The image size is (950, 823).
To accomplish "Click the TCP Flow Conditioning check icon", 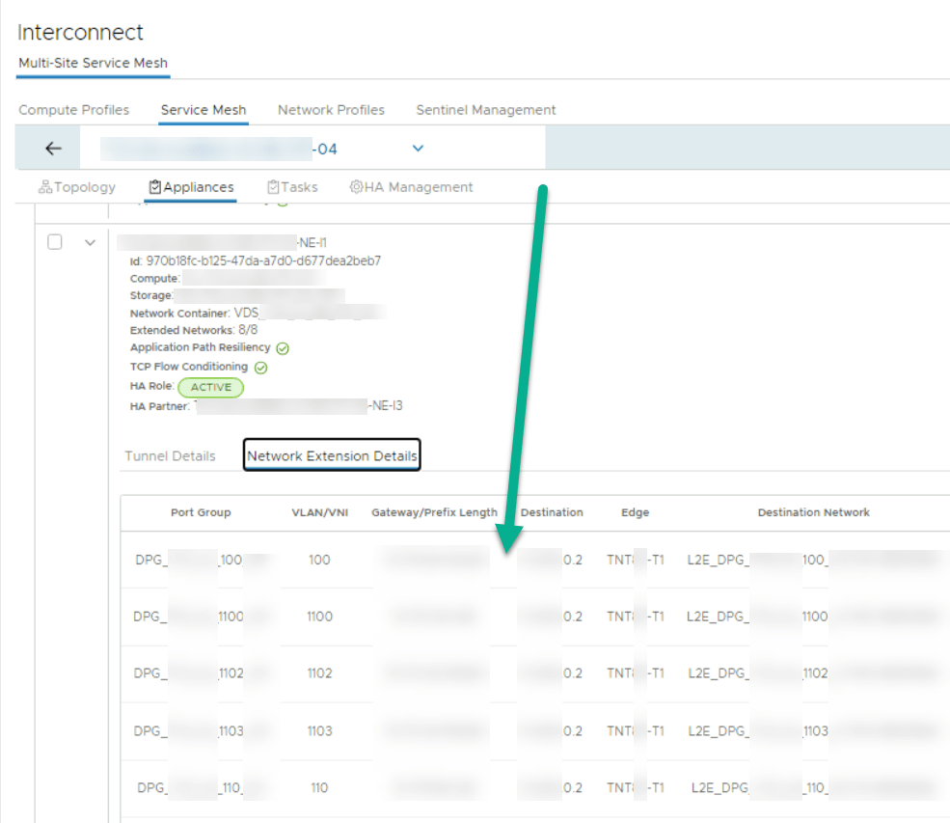I will coord(260,368).
